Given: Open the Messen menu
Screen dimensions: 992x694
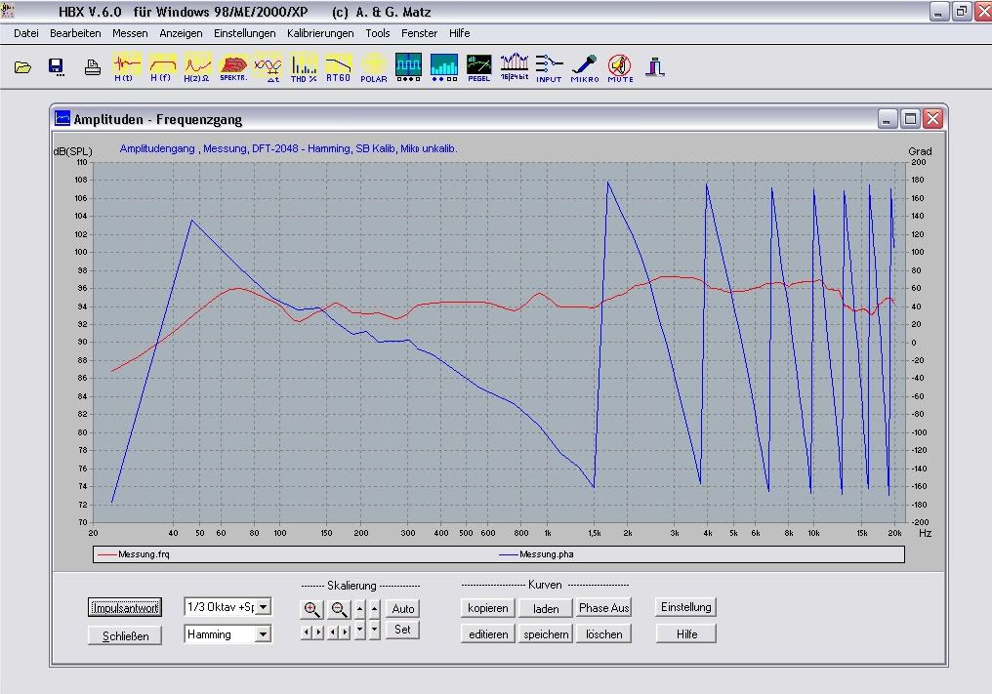Looking at the screenshot, I should [x=130, y=33].
